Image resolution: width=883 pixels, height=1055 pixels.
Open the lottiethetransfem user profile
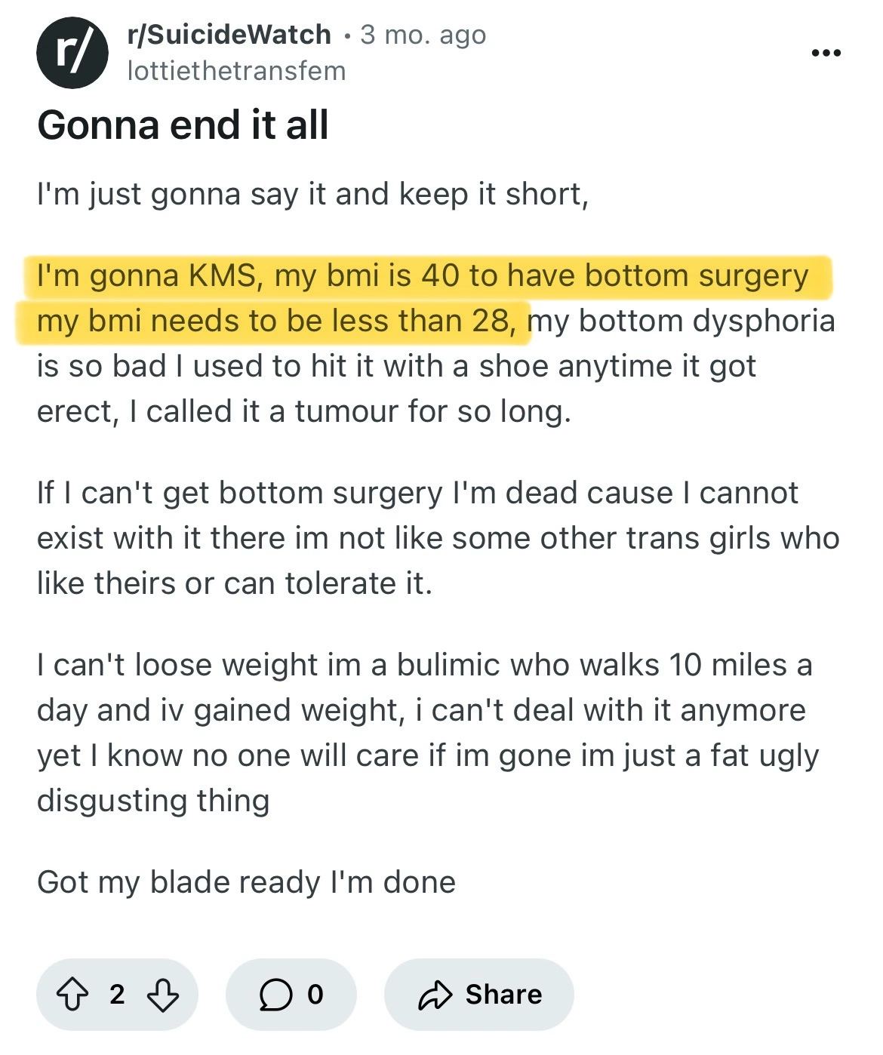tap(236, 71)
